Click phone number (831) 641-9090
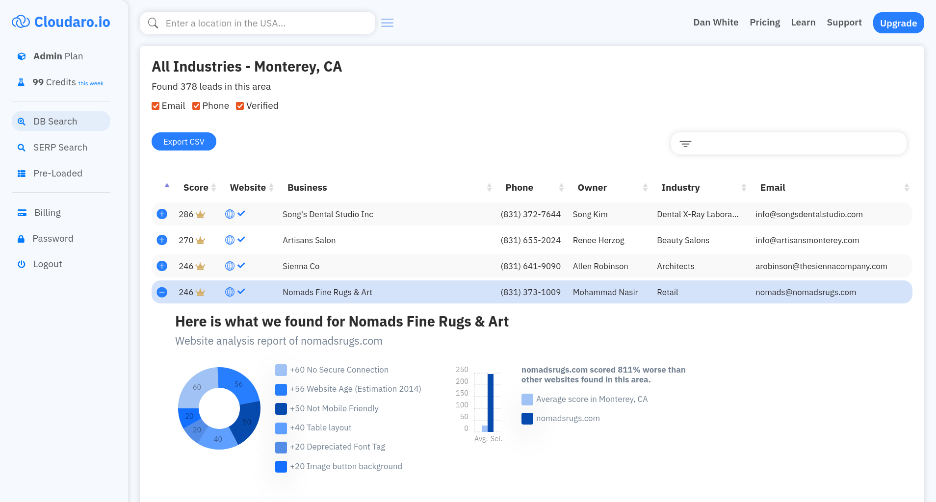This screenshot has height=502, width=936. coord(531,266)
